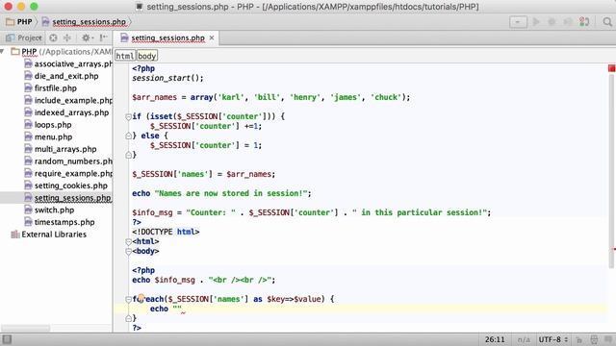Click the read-only lock icon in status bar

click(x=578, y=339)
